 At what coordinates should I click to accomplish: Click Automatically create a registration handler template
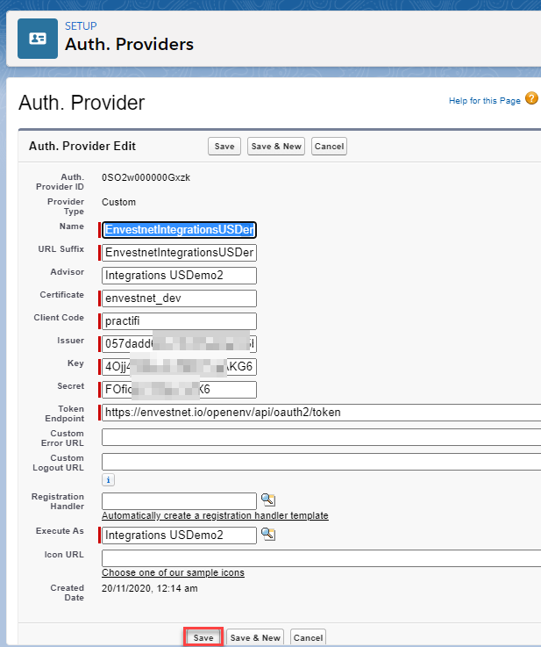215,515
